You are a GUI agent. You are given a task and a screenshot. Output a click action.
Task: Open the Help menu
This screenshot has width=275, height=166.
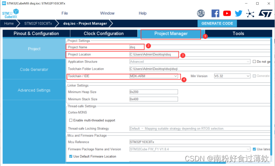[x=143, y=13]
